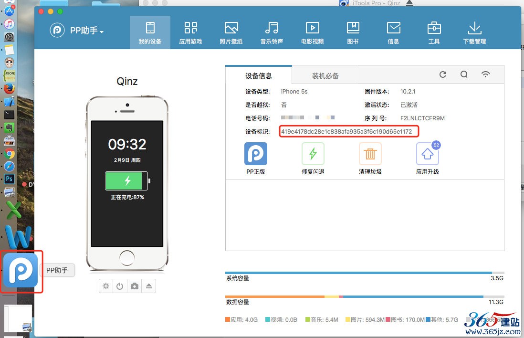The height and width of the screenshot is (338, 524).
Task: Click the 图片: 594.3M legend entry
Action: click(x=365, y=320)
